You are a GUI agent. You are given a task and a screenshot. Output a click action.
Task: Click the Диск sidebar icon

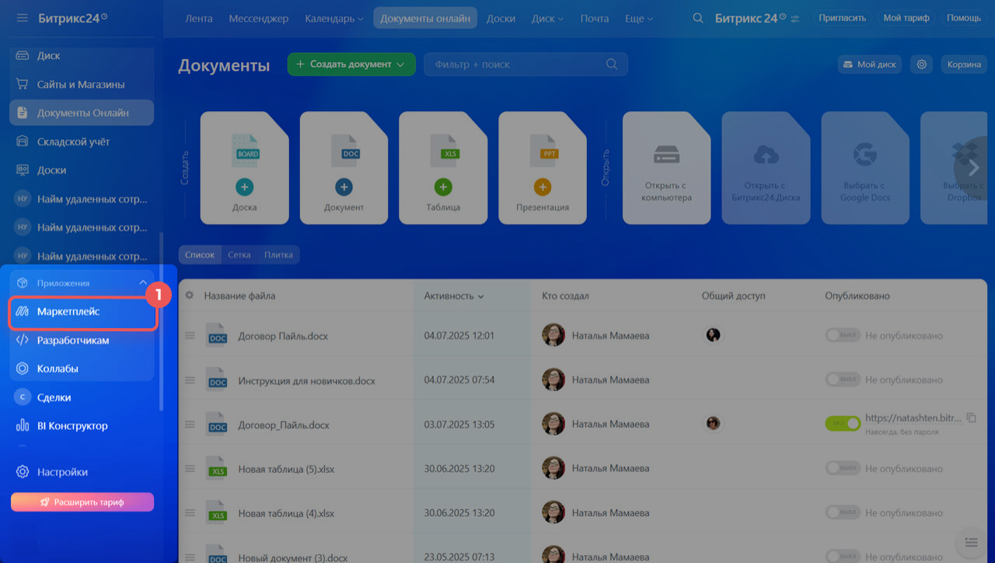click(23, 56)
